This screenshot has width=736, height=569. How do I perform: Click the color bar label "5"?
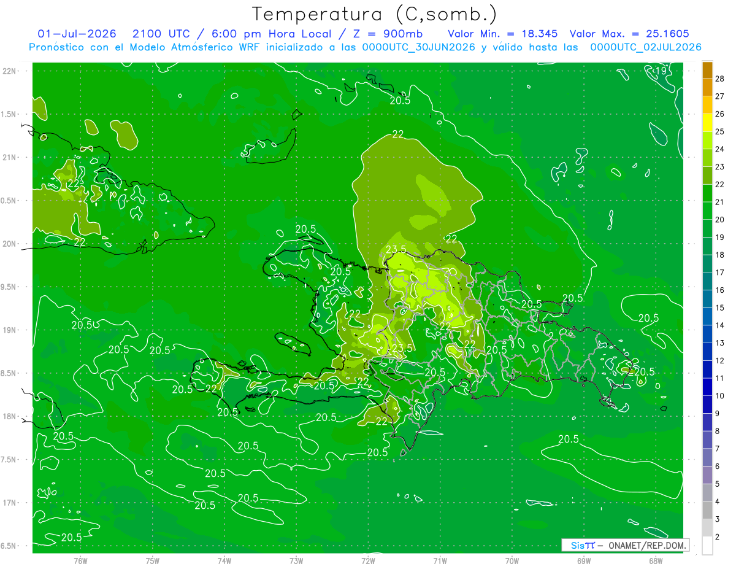click(x=718, y=484)
